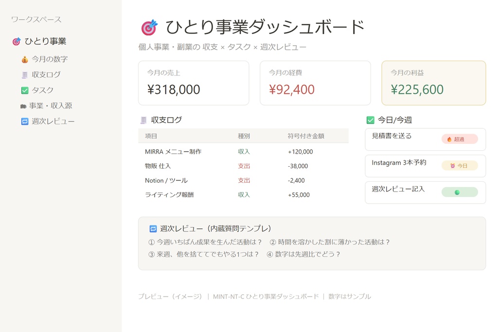
Task: Select the ライティング報酬 row name
Action: (169, 195)
